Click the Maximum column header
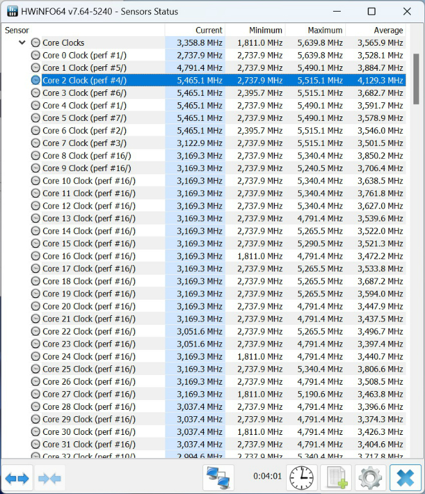This screenshot has width=425, height=494. (x=316, y=30)
